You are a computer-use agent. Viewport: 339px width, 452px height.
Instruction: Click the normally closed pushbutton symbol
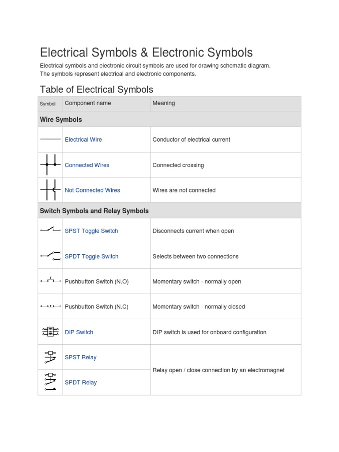50,306
